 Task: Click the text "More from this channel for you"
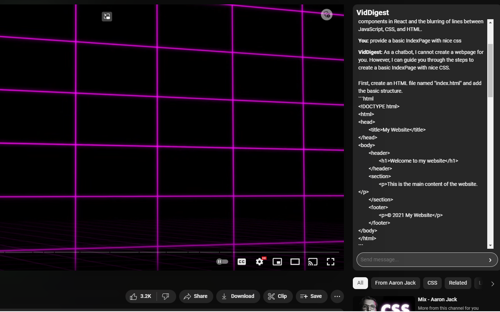point(448,308)
